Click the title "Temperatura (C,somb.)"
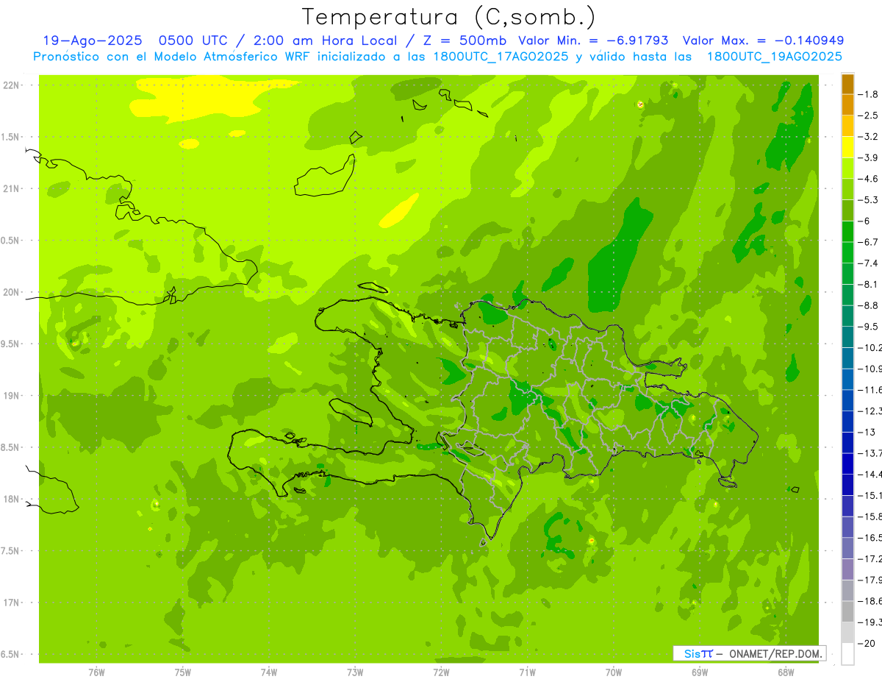 coord(448,17)
